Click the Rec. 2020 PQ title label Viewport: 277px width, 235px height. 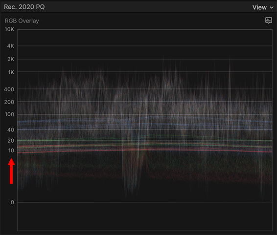pos(24,7)
